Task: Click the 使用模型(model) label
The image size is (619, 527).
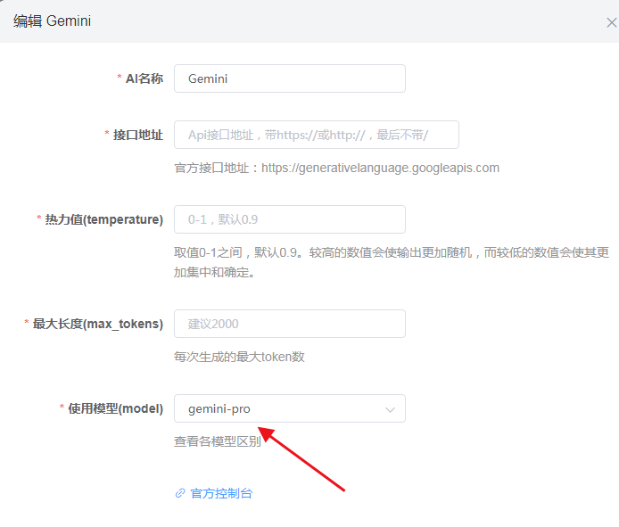Action: pyautogui.click(x=115, y=408)
